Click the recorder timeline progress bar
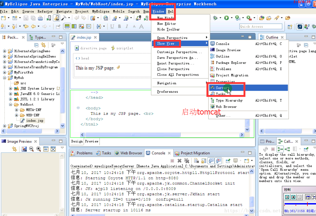The image size is (316, 216). click(300, 204)
